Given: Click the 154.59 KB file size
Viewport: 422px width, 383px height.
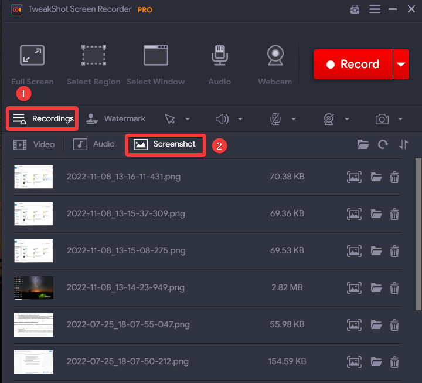Looking at the screenshot, I should 287,361.
